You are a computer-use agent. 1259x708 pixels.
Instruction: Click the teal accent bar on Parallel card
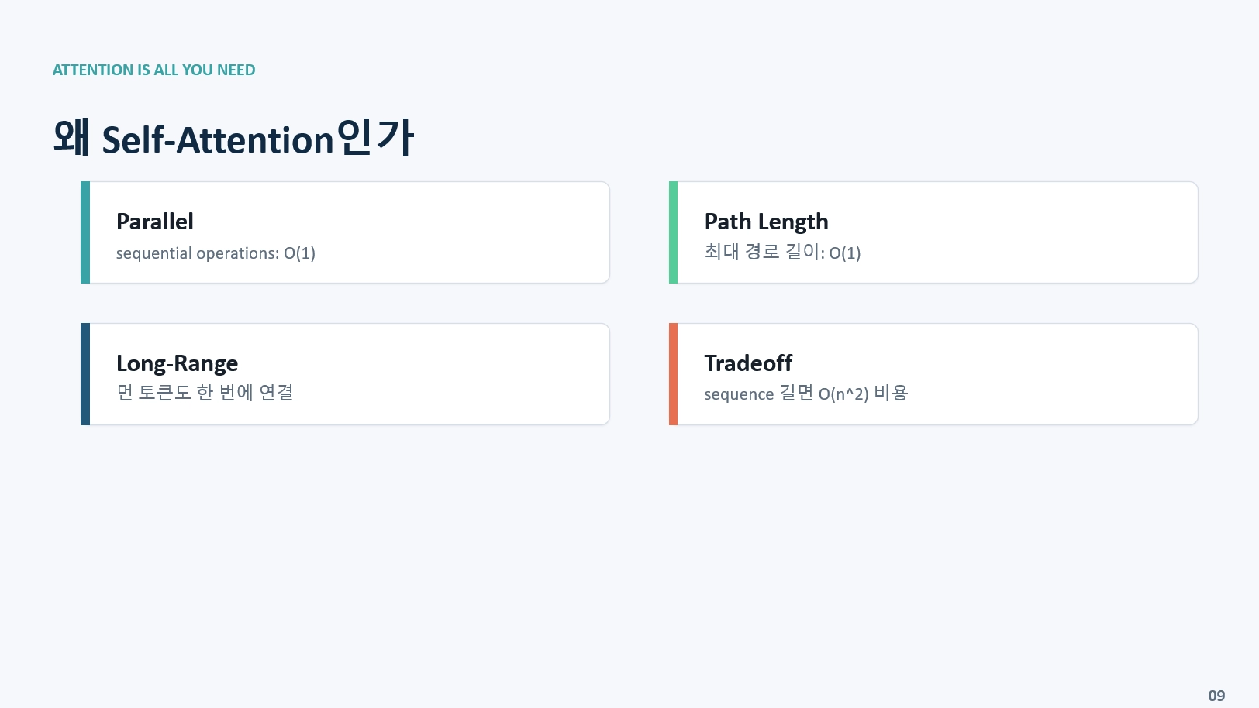point(85,232)
